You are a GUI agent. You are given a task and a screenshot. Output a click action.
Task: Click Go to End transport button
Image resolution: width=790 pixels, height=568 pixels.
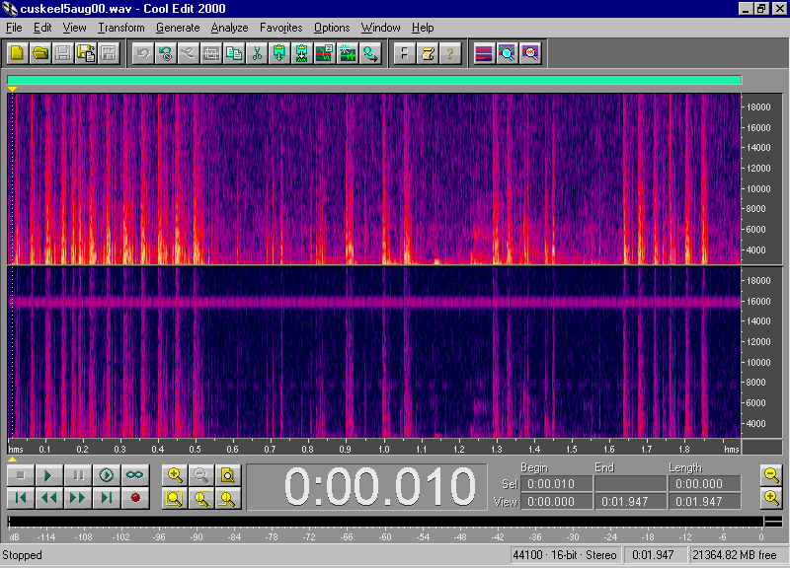tap(107, 498)
